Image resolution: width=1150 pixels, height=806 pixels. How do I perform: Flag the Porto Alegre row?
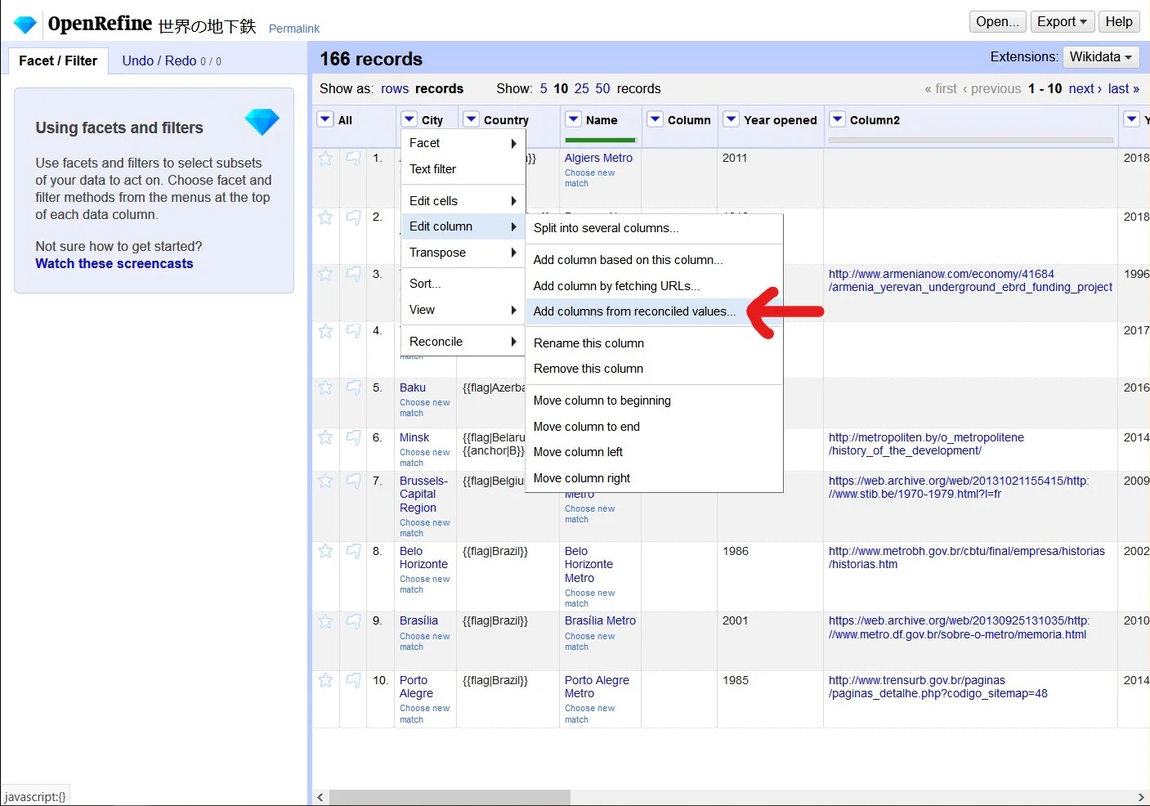click(353, 680)
